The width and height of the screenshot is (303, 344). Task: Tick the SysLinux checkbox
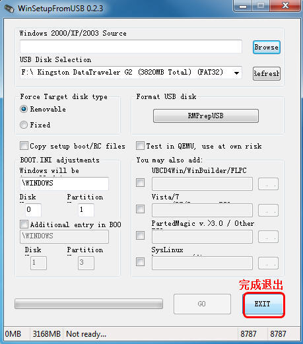[140, 262]
